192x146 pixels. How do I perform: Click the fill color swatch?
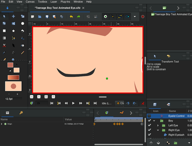(x=16, y=70)
